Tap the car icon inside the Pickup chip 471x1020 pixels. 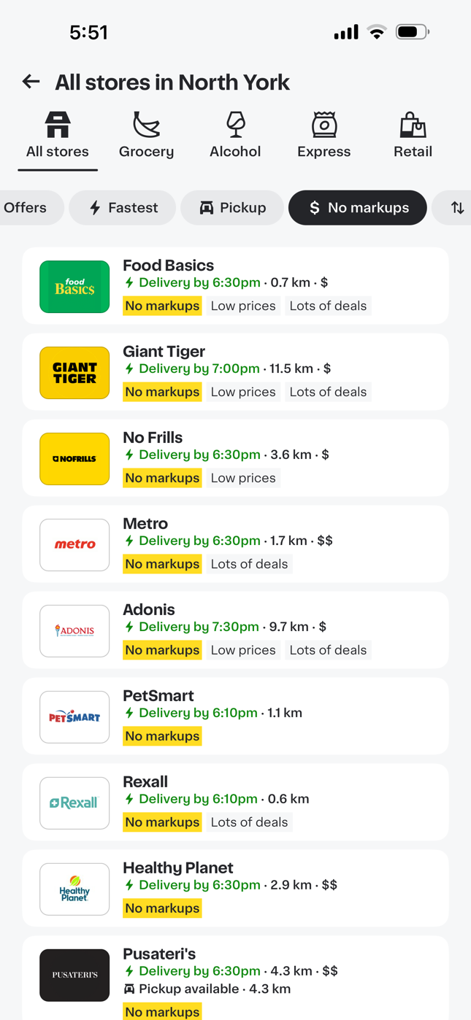point(207,207)
